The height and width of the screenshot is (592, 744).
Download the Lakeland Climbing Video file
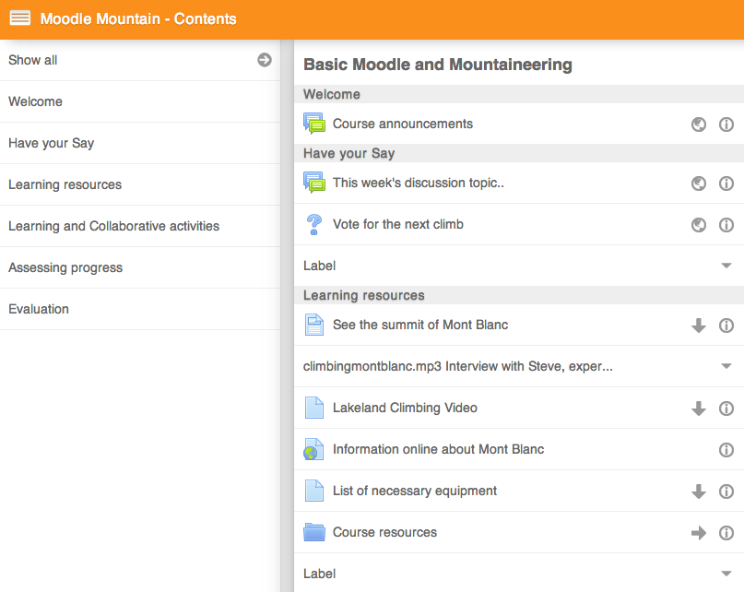[699, 408]
